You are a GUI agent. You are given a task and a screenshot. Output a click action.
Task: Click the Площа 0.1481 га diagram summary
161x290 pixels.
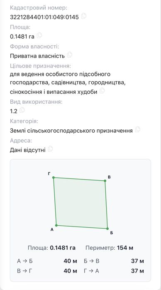point(51,248)
